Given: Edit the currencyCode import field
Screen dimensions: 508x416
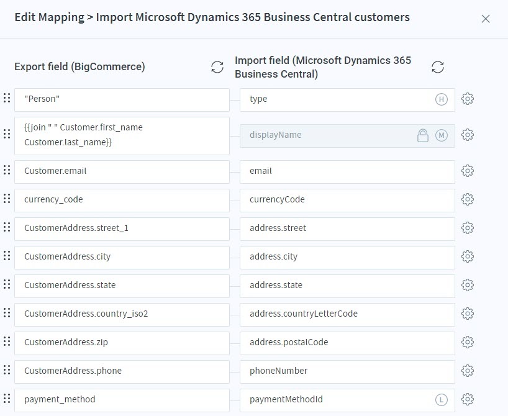Looking at the screenshot, I should coord(347,200).
